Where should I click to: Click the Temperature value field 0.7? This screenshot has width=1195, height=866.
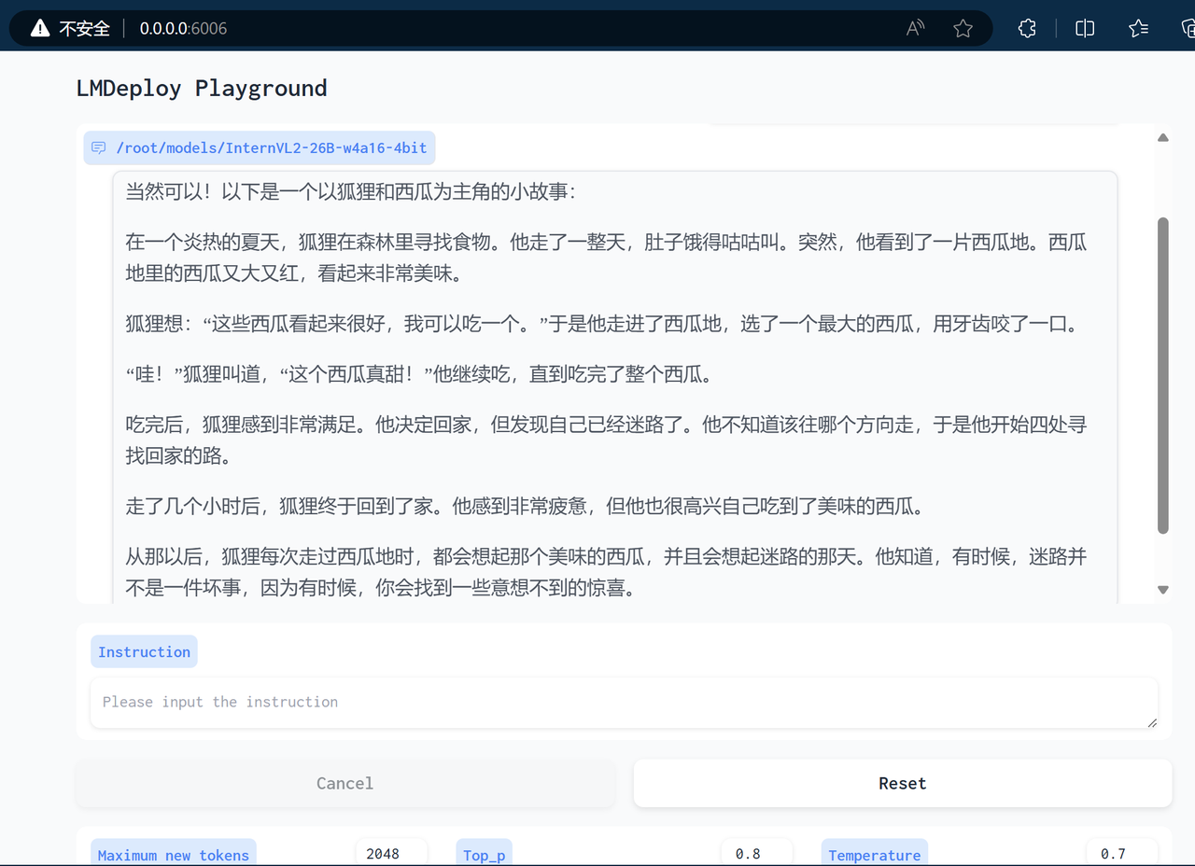tap(1121, 854)
